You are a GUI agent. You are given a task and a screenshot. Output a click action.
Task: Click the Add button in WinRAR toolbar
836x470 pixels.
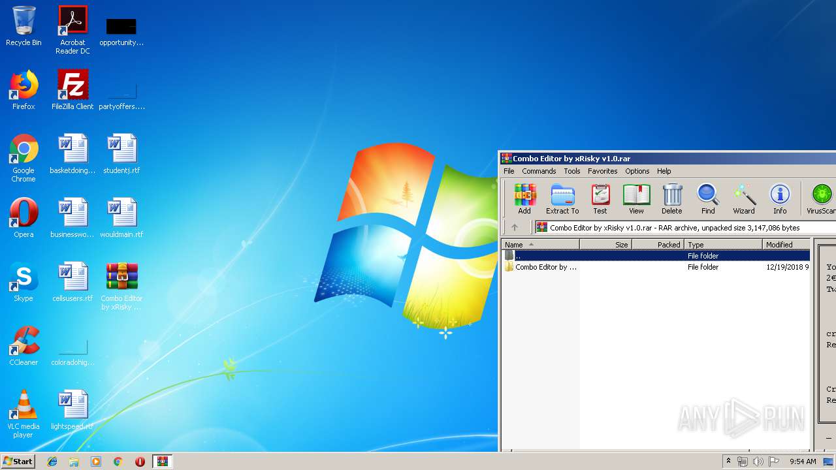[524, 198]
